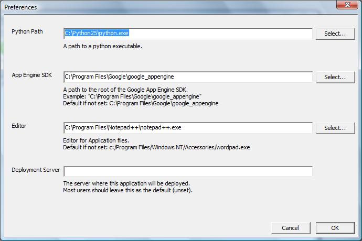Click the Editor path input field

(x=188, y=128)
